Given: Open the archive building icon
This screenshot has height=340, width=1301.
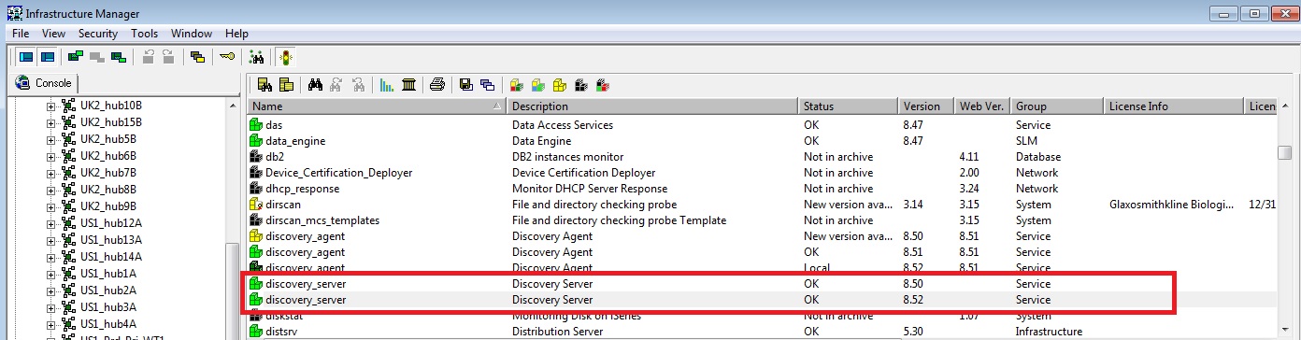Looking at the screenshot, I should pyautogui.click(x=408, y=84).
